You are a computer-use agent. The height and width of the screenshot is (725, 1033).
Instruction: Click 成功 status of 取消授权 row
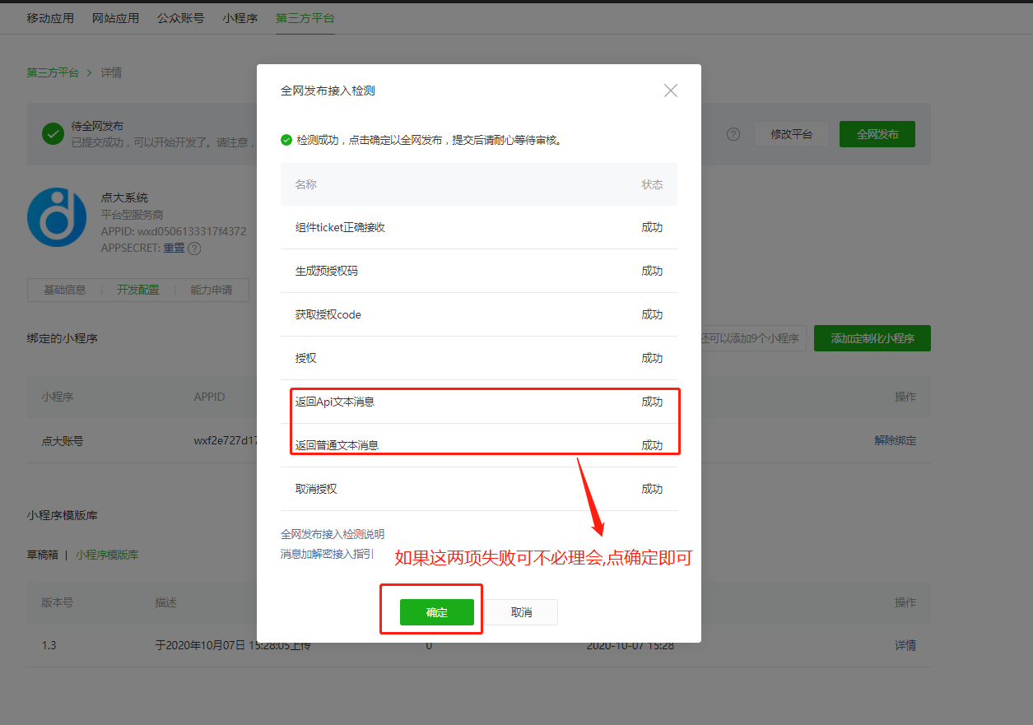pos(652,489)
